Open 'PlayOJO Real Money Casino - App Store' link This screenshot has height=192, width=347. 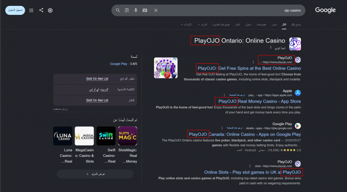coord(260,101)
